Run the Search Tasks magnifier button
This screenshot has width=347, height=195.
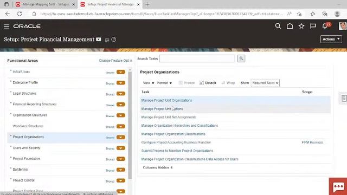click(241, 58)
